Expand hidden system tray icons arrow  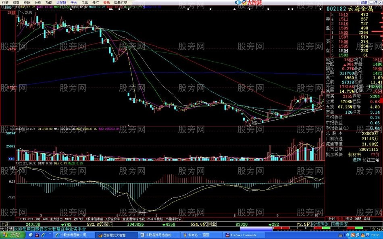348,235
